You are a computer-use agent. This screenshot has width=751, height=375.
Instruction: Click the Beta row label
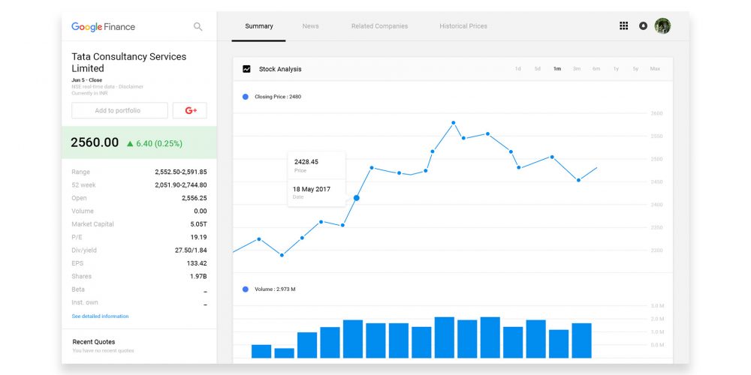point(78,289)
